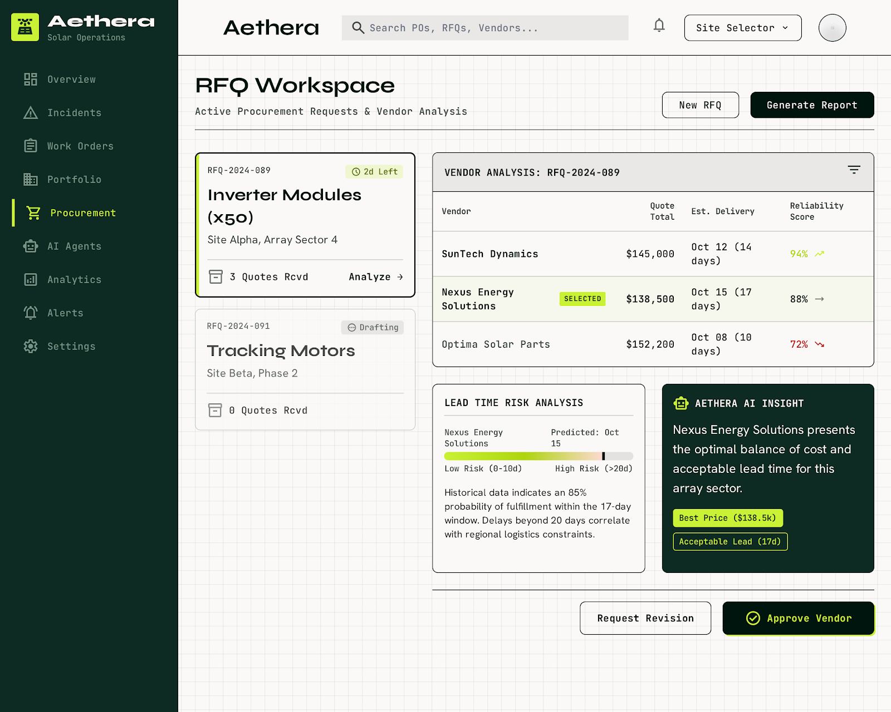Screen dimensions: 891x712
Task: Click the Oct 08 (10 days) delivery cell
Action: 722,344
